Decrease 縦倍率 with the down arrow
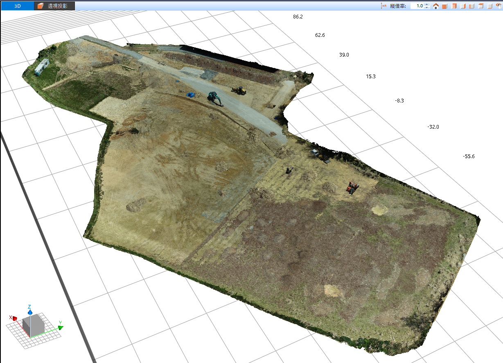503x363 pixels. pyautogui.click(x=426, y=8)
